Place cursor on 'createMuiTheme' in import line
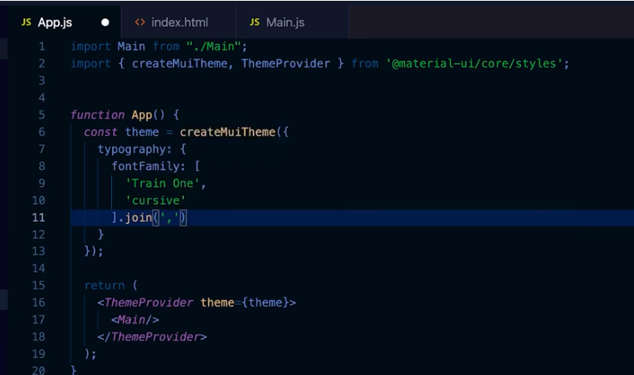 tap(180, 64)
